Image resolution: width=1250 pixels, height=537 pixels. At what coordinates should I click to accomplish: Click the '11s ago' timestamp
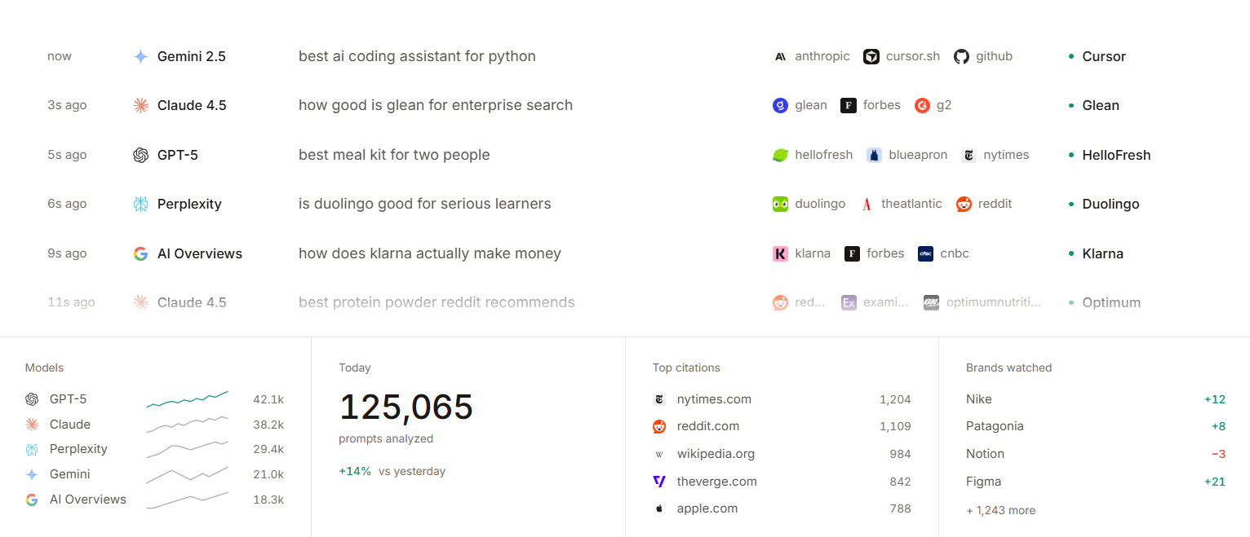click(71, 302)
